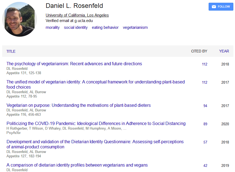Click the CITED BY column header
Viewport: 235px width, 172px height.
(199, 51)
